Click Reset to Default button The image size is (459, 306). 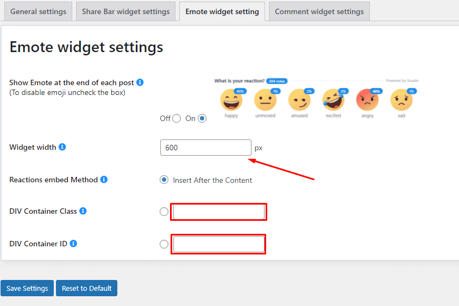click(x=87, y=288)
